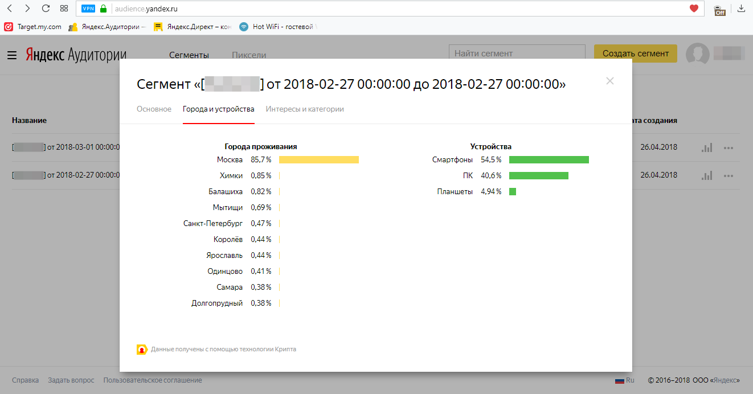Focus the Найти сегмент search field
753x394 pixels.
coord(517,54)
